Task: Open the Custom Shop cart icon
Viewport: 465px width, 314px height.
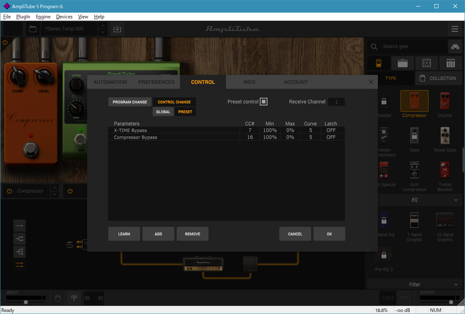Action: click(455, 47)
